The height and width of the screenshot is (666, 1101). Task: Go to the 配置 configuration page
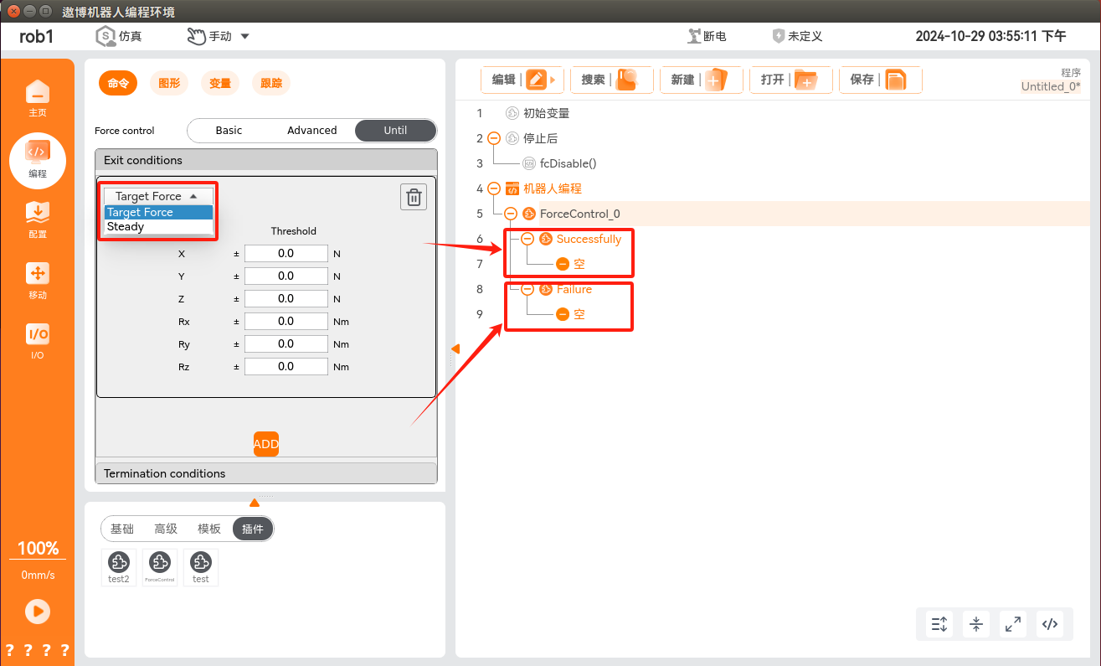pyautogui.click(x=38, y=219)
